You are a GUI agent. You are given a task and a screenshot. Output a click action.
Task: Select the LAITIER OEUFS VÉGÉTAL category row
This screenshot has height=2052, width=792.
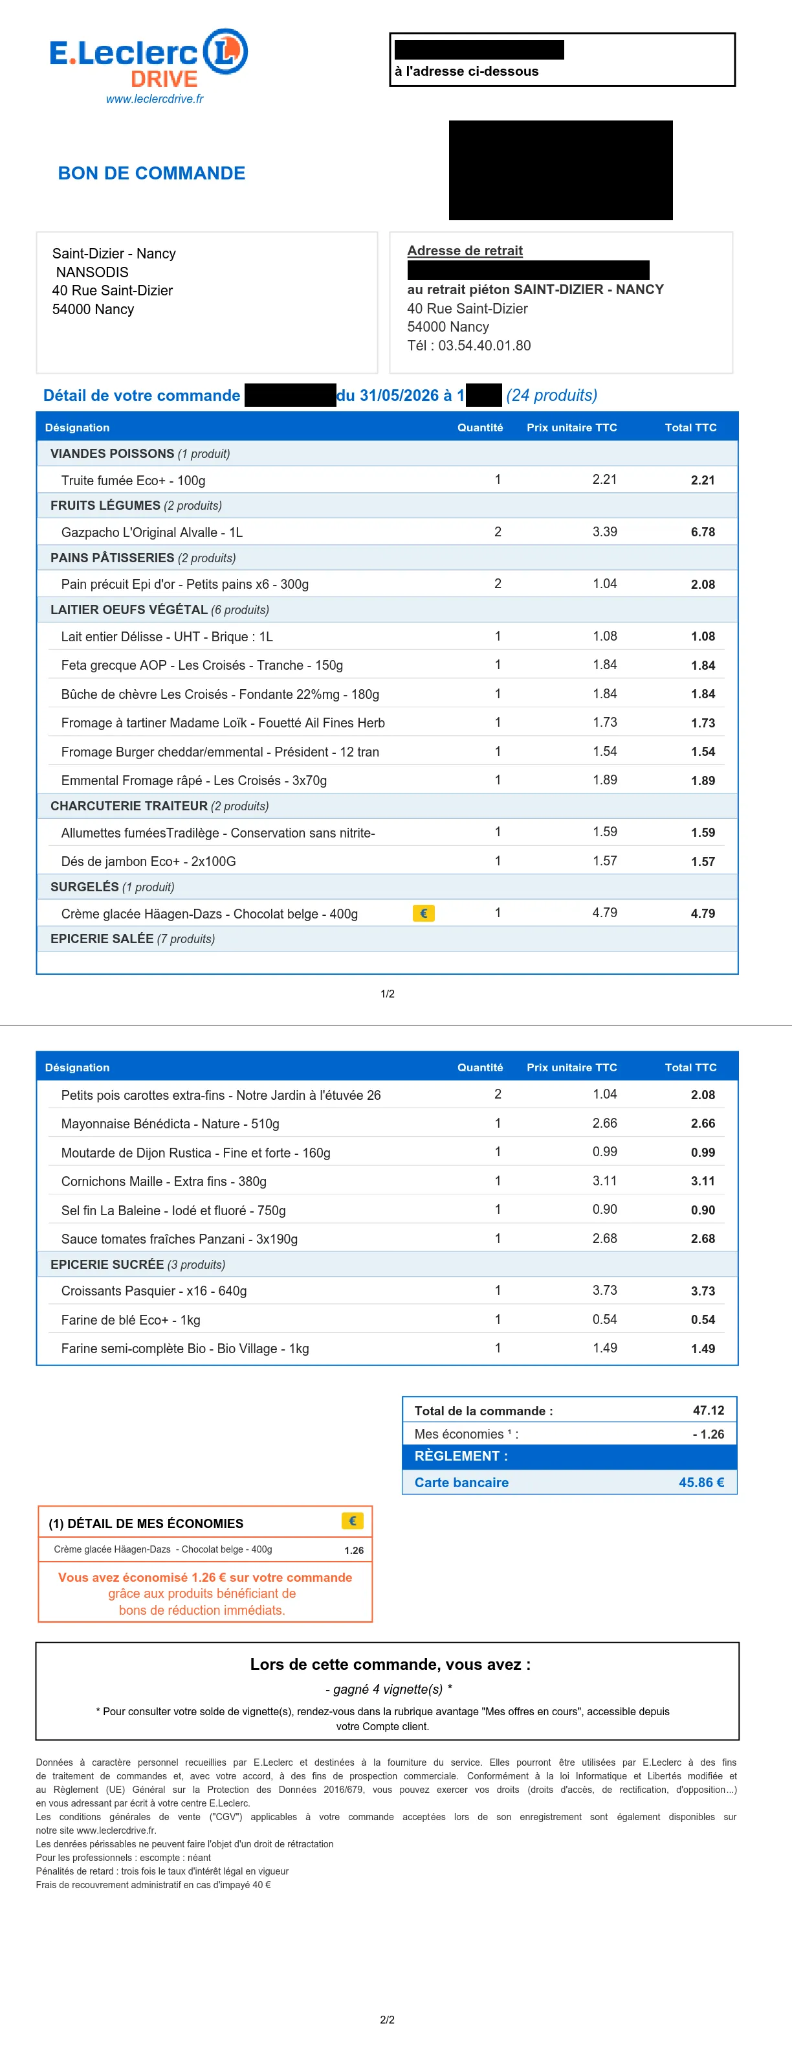point(387,610)
